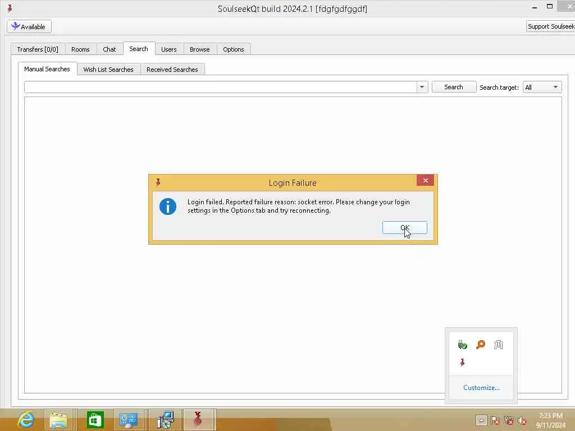Click the SoulseekQt taskbar icon
Viewport: 575px width, 431px height.
coord(198,420)
